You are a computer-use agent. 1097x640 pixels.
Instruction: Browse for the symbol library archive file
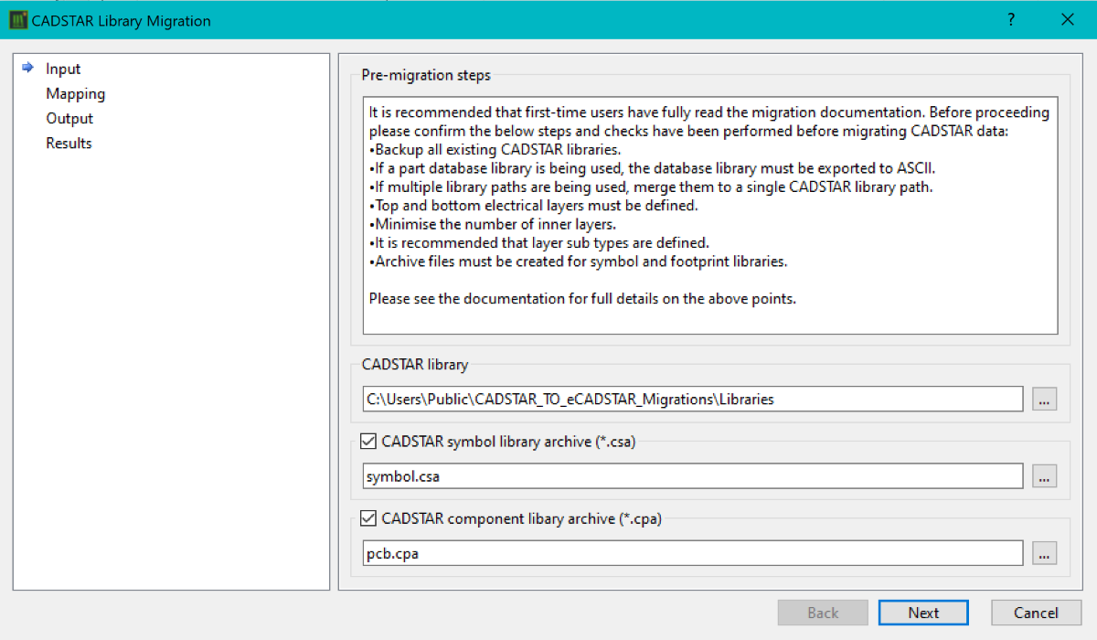pos(1045,475)
